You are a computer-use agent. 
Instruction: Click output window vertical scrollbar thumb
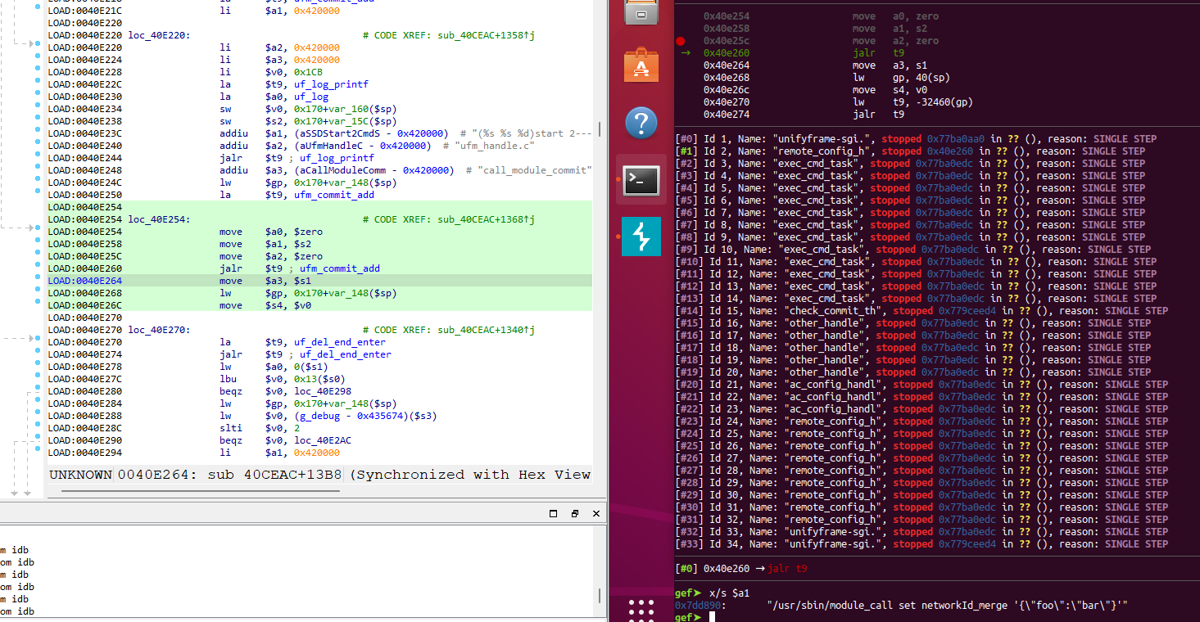(600, 594)
